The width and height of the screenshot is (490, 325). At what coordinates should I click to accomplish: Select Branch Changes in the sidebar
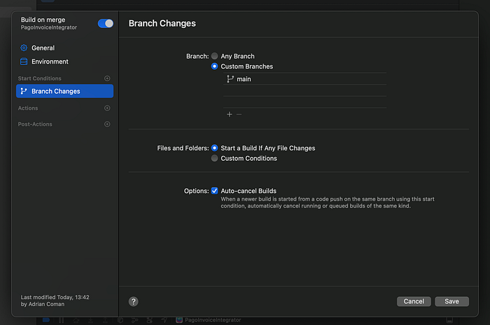coord(64,91)
